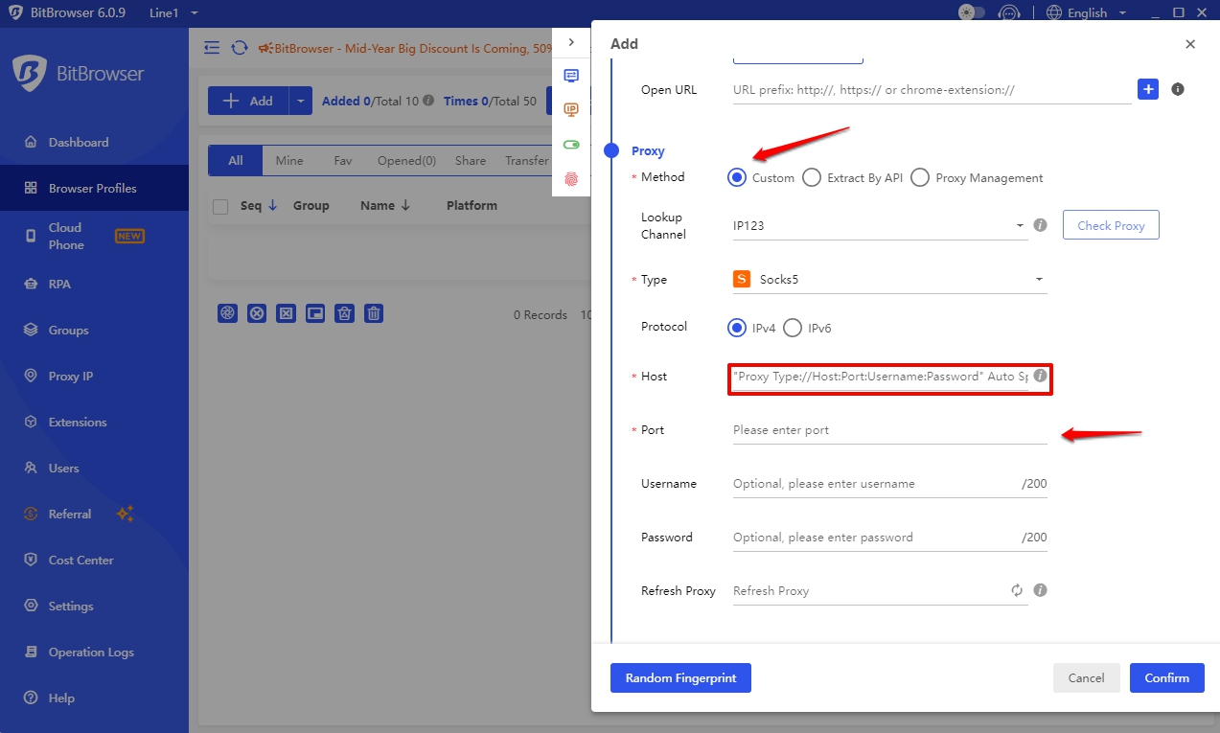Click the first batch-open icon below the table
The image size is (1220, 733).
tap(227, 313)
